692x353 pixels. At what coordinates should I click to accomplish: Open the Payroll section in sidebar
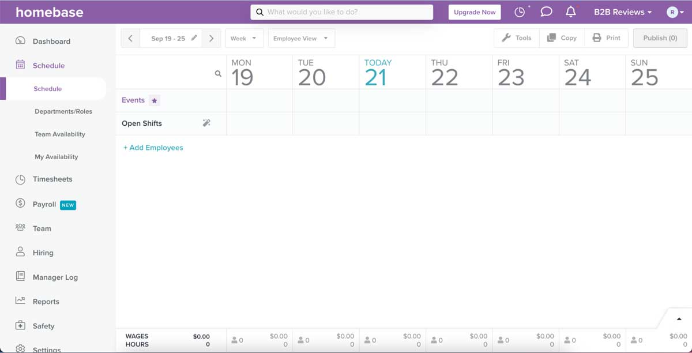(43, 204)
